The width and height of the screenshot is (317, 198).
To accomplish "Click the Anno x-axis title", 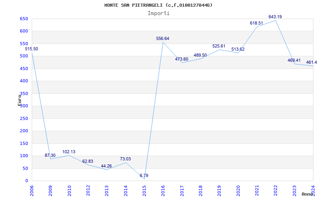I will tap(307, 194).
